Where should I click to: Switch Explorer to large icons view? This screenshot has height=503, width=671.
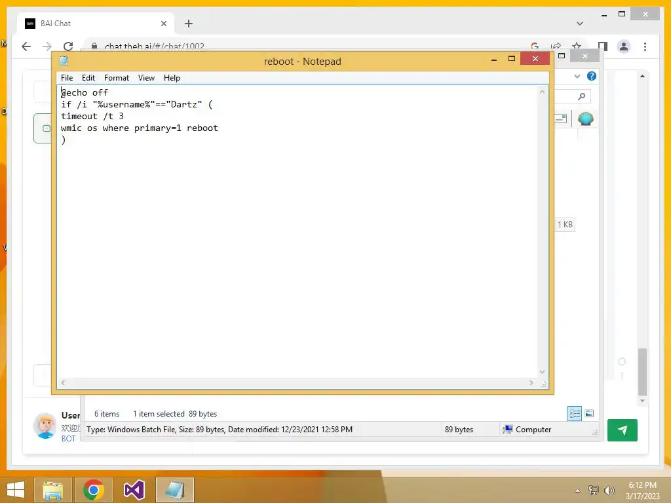pyautogui.click(x=589, y=413)
